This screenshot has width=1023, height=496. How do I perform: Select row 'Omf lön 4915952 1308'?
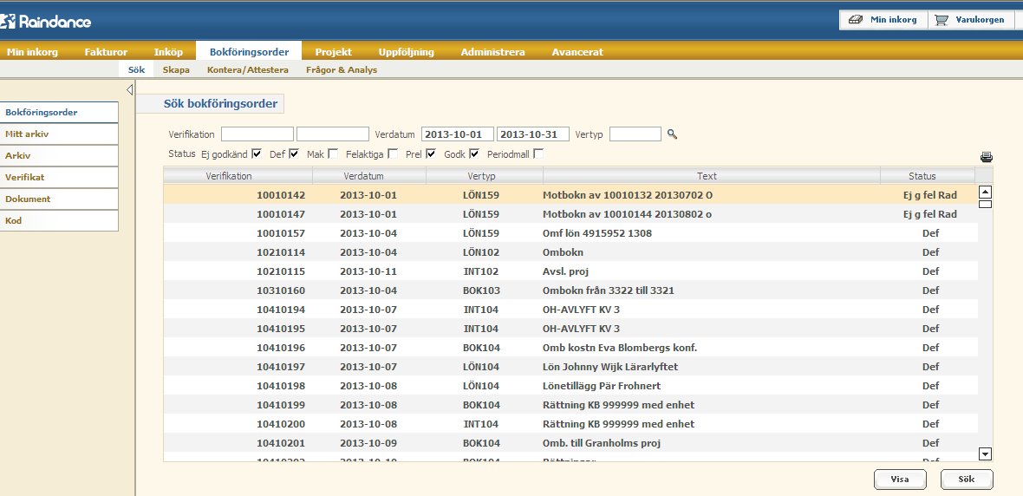point(570,233)
